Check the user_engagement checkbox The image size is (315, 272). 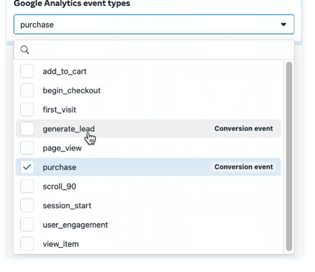coord(27,225)
